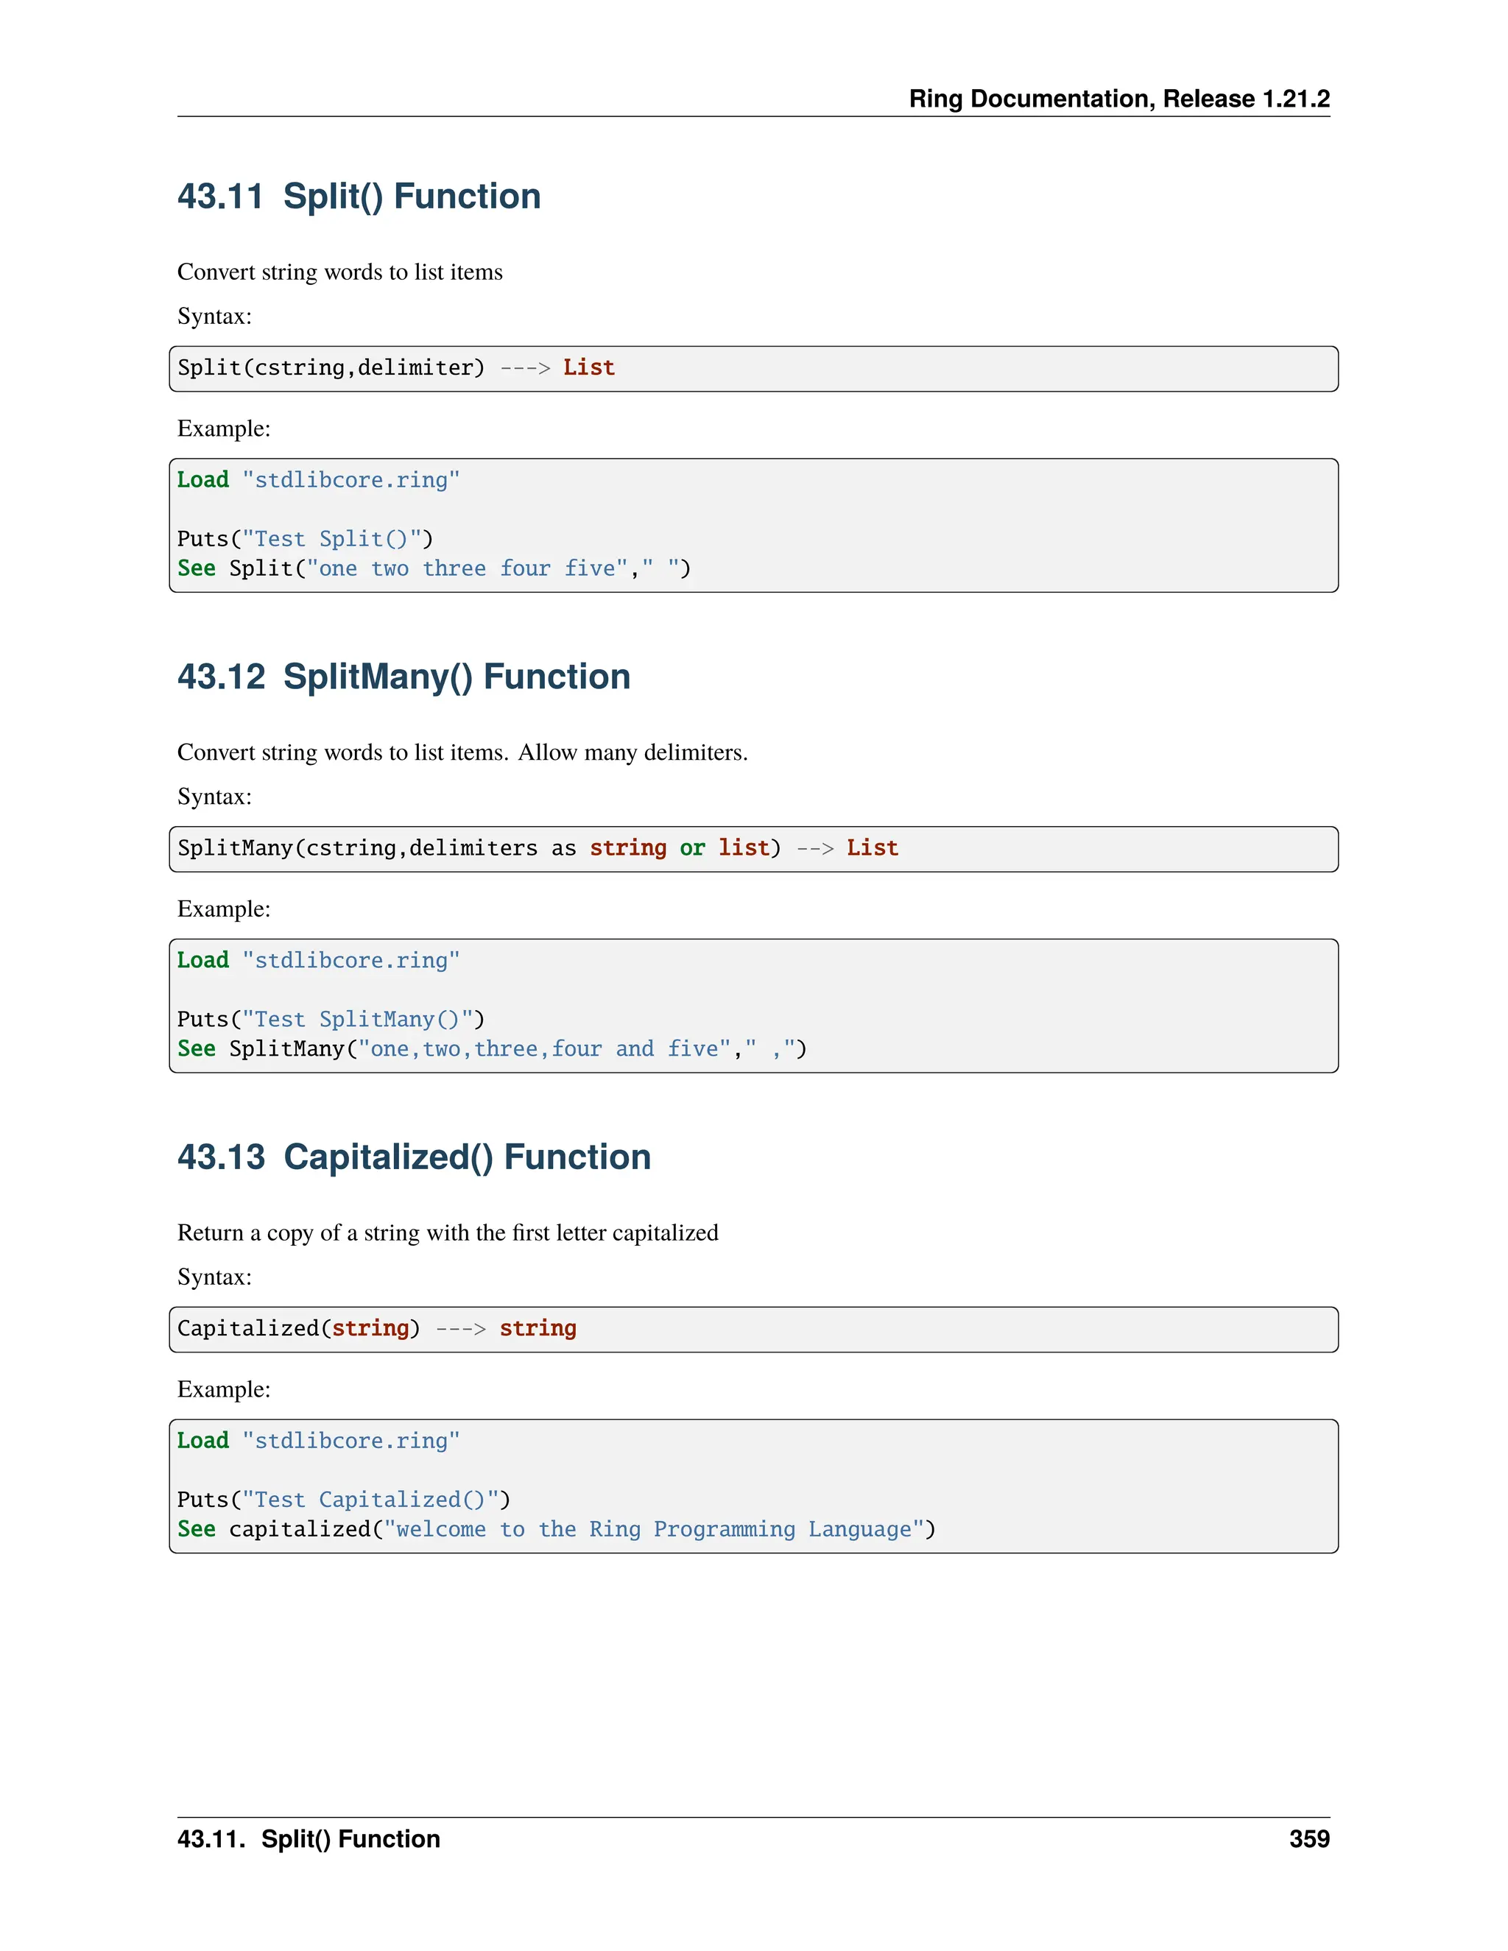Viewport: 1508px width, 1951px height.
Task: Click the "43.13 Capitalized() Function" section heading
Action: point(414,1157)
